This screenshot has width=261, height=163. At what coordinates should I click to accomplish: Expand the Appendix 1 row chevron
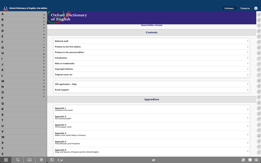(248, 109)
